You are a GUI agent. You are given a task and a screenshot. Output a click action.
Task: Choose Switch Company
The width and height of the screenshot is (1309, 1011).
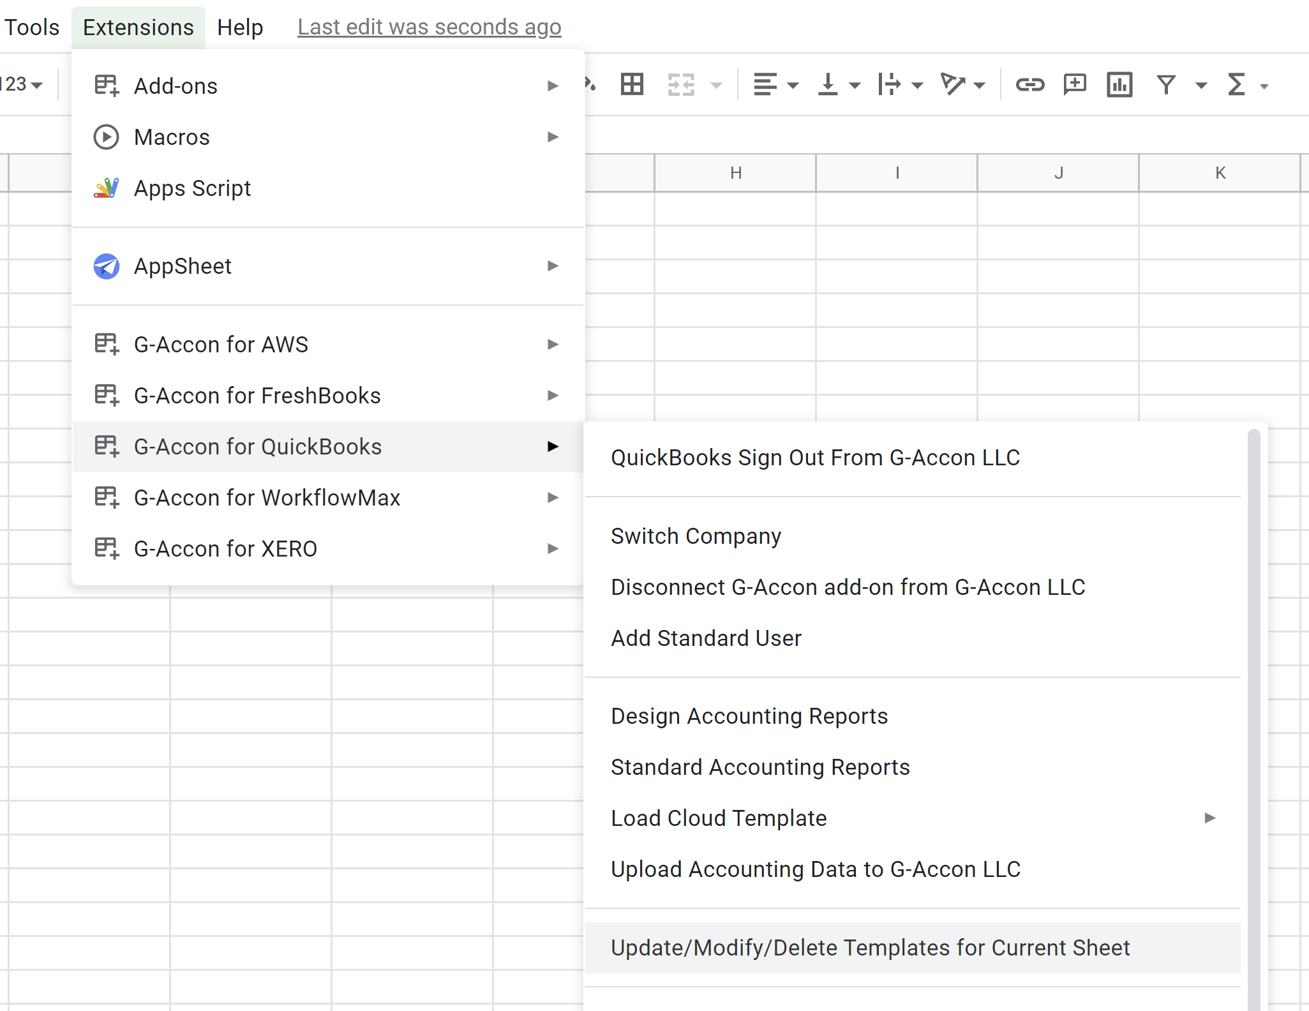[913, 536]
